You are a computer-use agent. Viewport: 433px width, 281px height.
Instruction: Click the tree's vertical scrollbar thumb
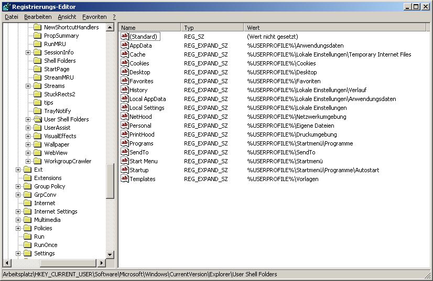point(110,181)
